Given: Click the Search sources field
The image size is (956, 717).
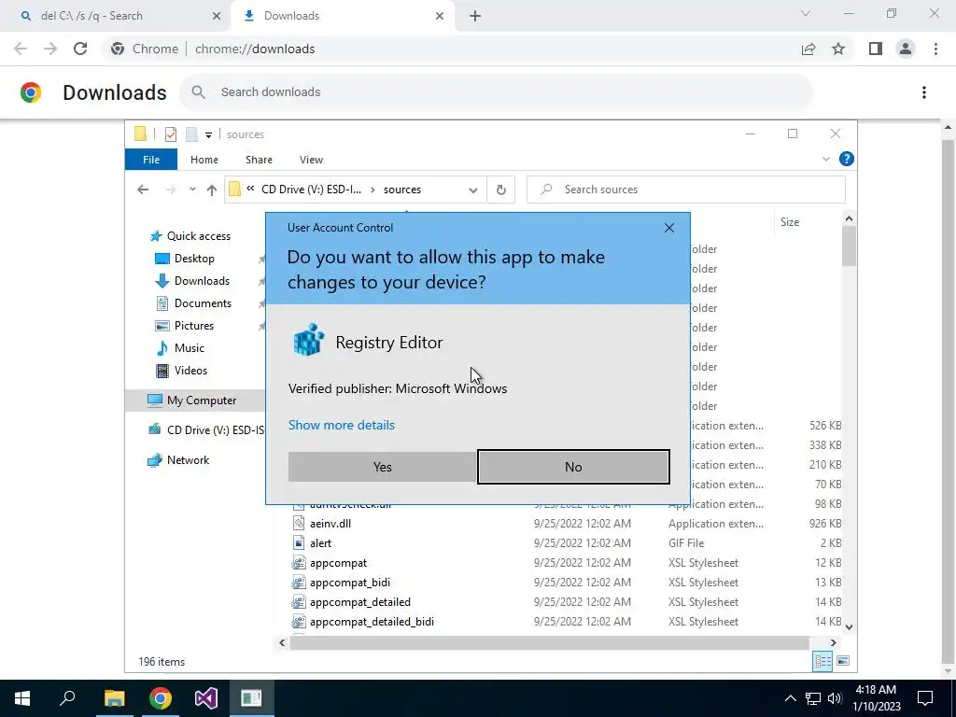Looking at the screenshot, I should coord(686,190).
